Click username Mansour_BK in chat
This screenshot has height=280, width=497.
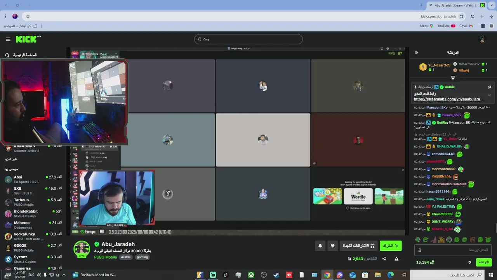(436, 108)
